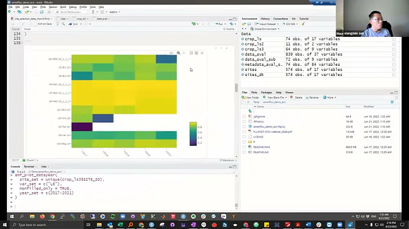Open the Run dropdown arrow
This screenshot has height=229, width=409.
pyautogui.click(x=225, y=24)
